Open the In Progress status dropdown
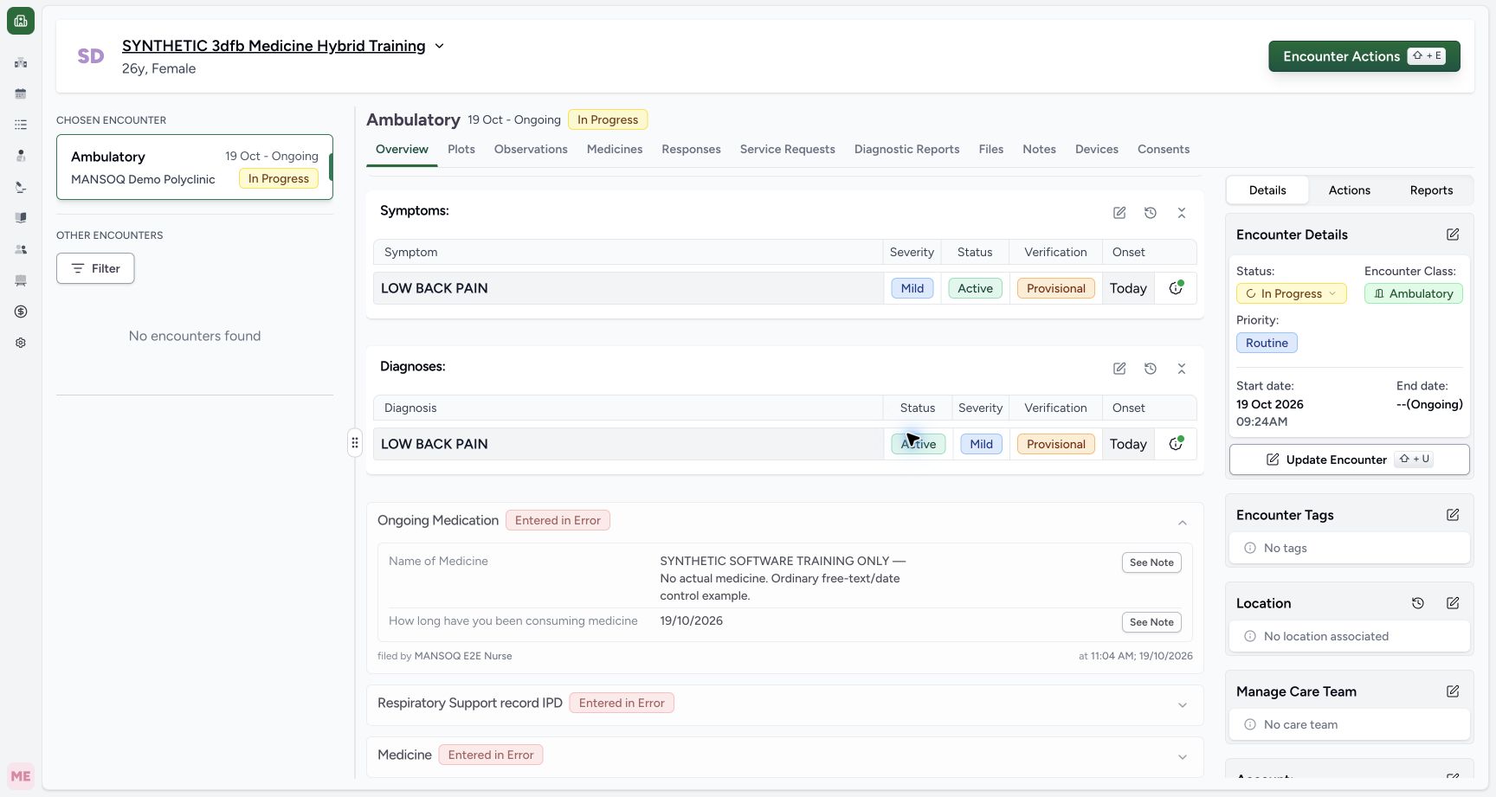This screenshot has height=797, width=1496. (x=1291, y=293)
